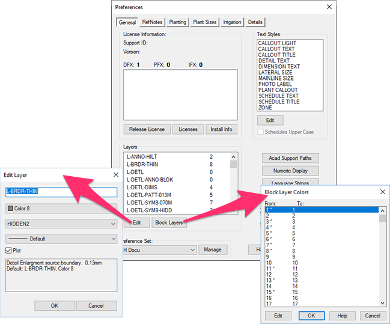Open Acad Support Paths
This screenshot has width=390, height=324.
coord(290,158)
